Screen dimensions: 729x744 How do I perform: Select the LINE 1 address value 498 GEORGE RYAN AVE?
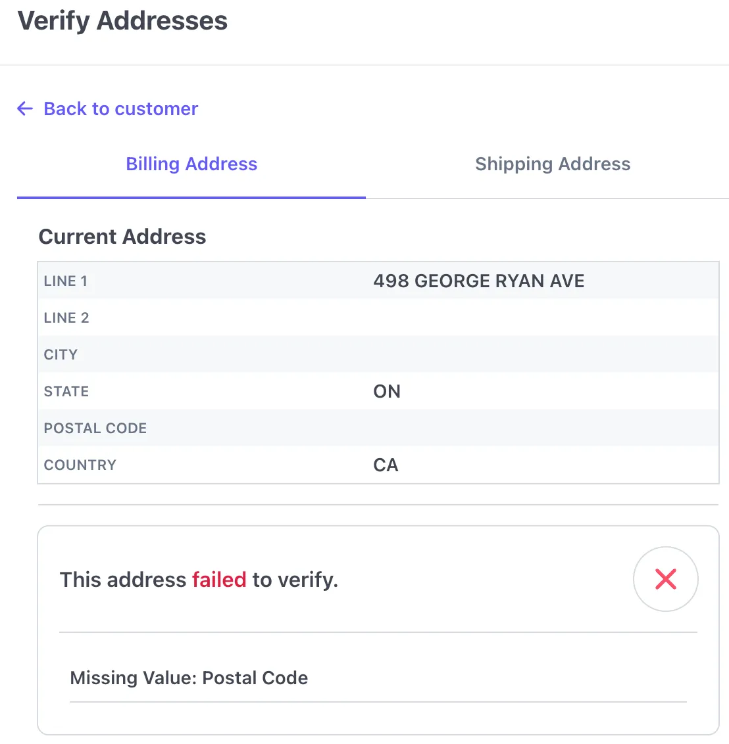click(x=479, y=281)
